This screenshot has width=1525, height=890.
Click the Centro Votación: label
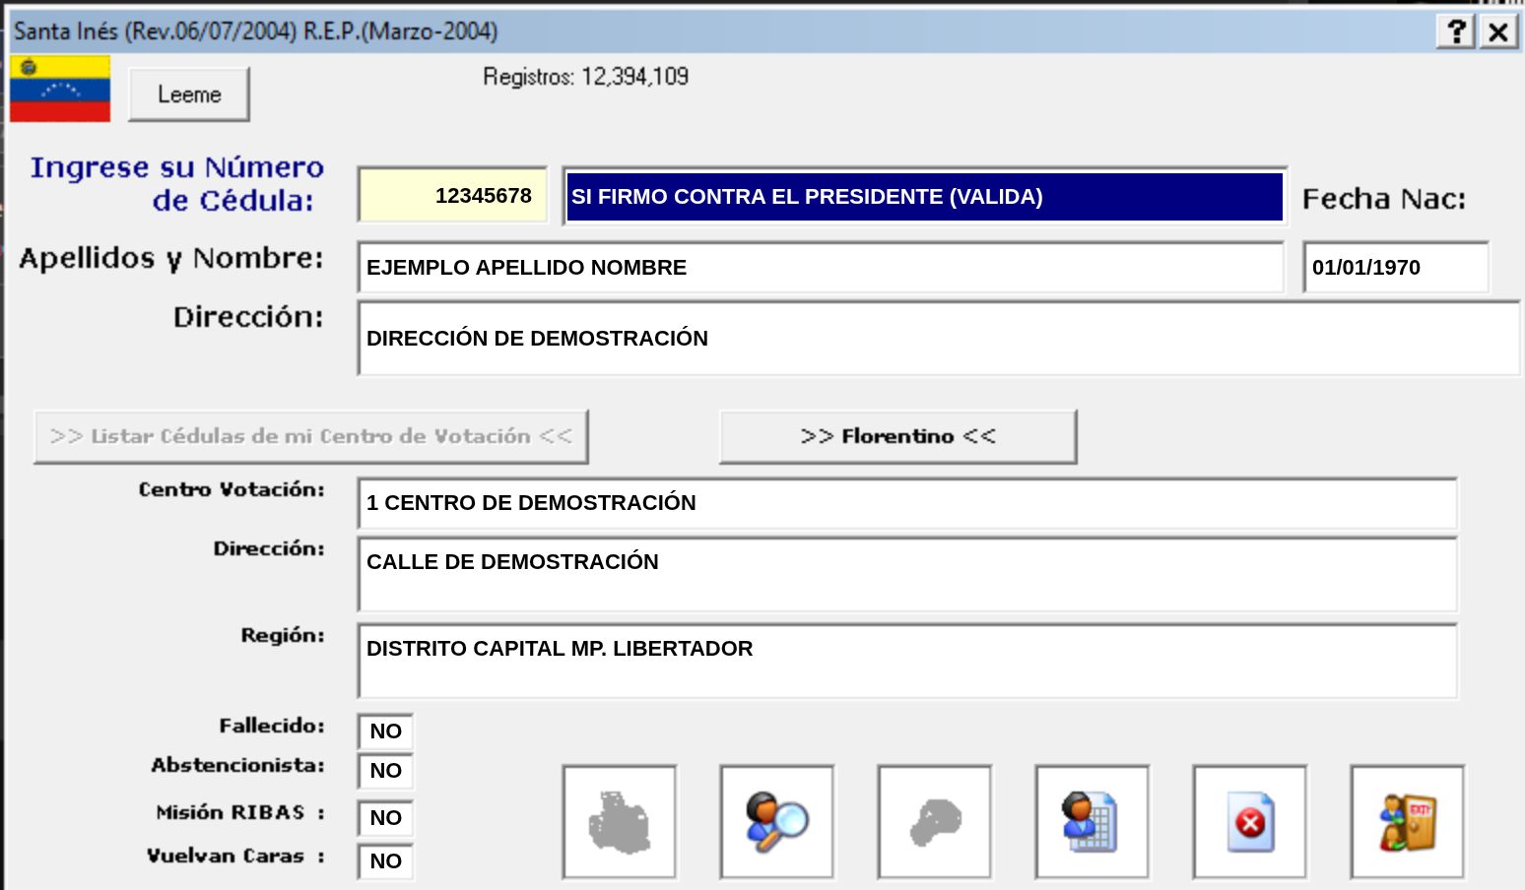232,489
